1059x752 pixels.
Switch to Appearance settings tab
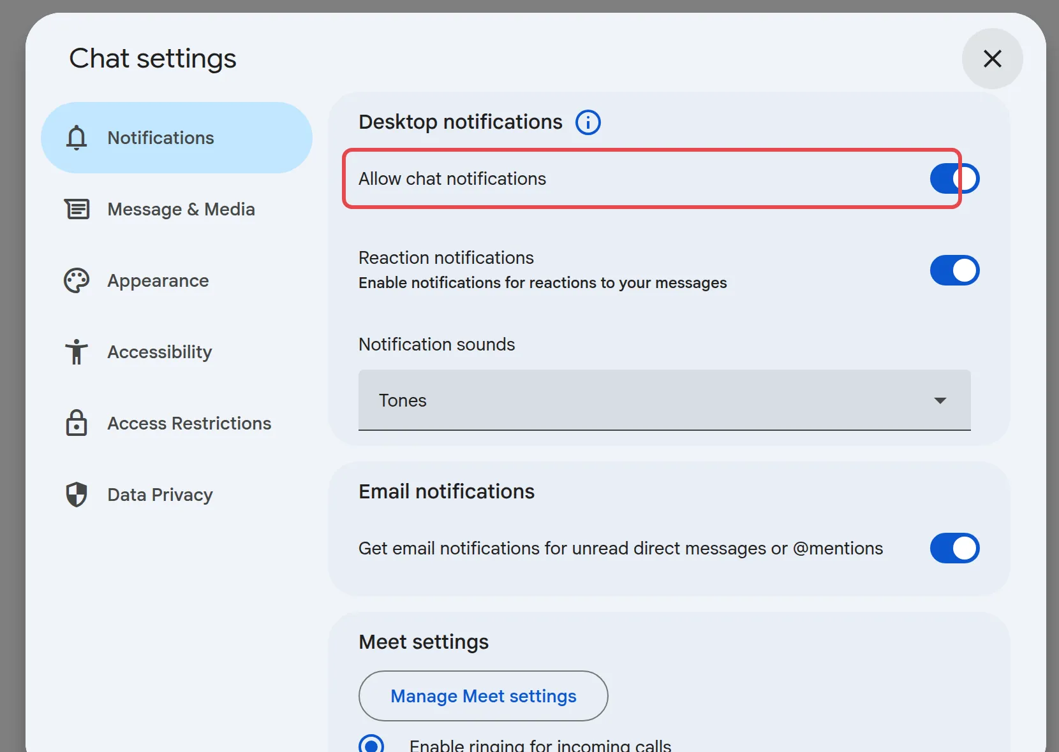(x=177, y=280)
